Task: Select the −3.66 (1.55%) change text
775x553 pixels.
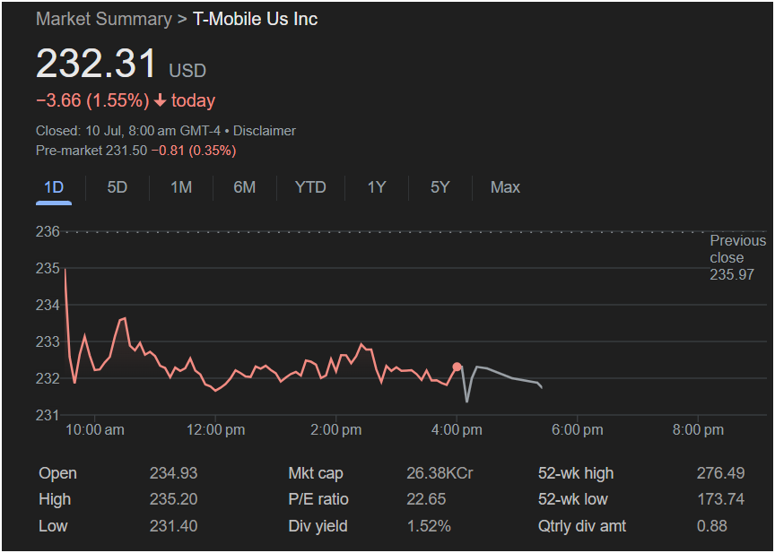Action: tap(92, 100)
